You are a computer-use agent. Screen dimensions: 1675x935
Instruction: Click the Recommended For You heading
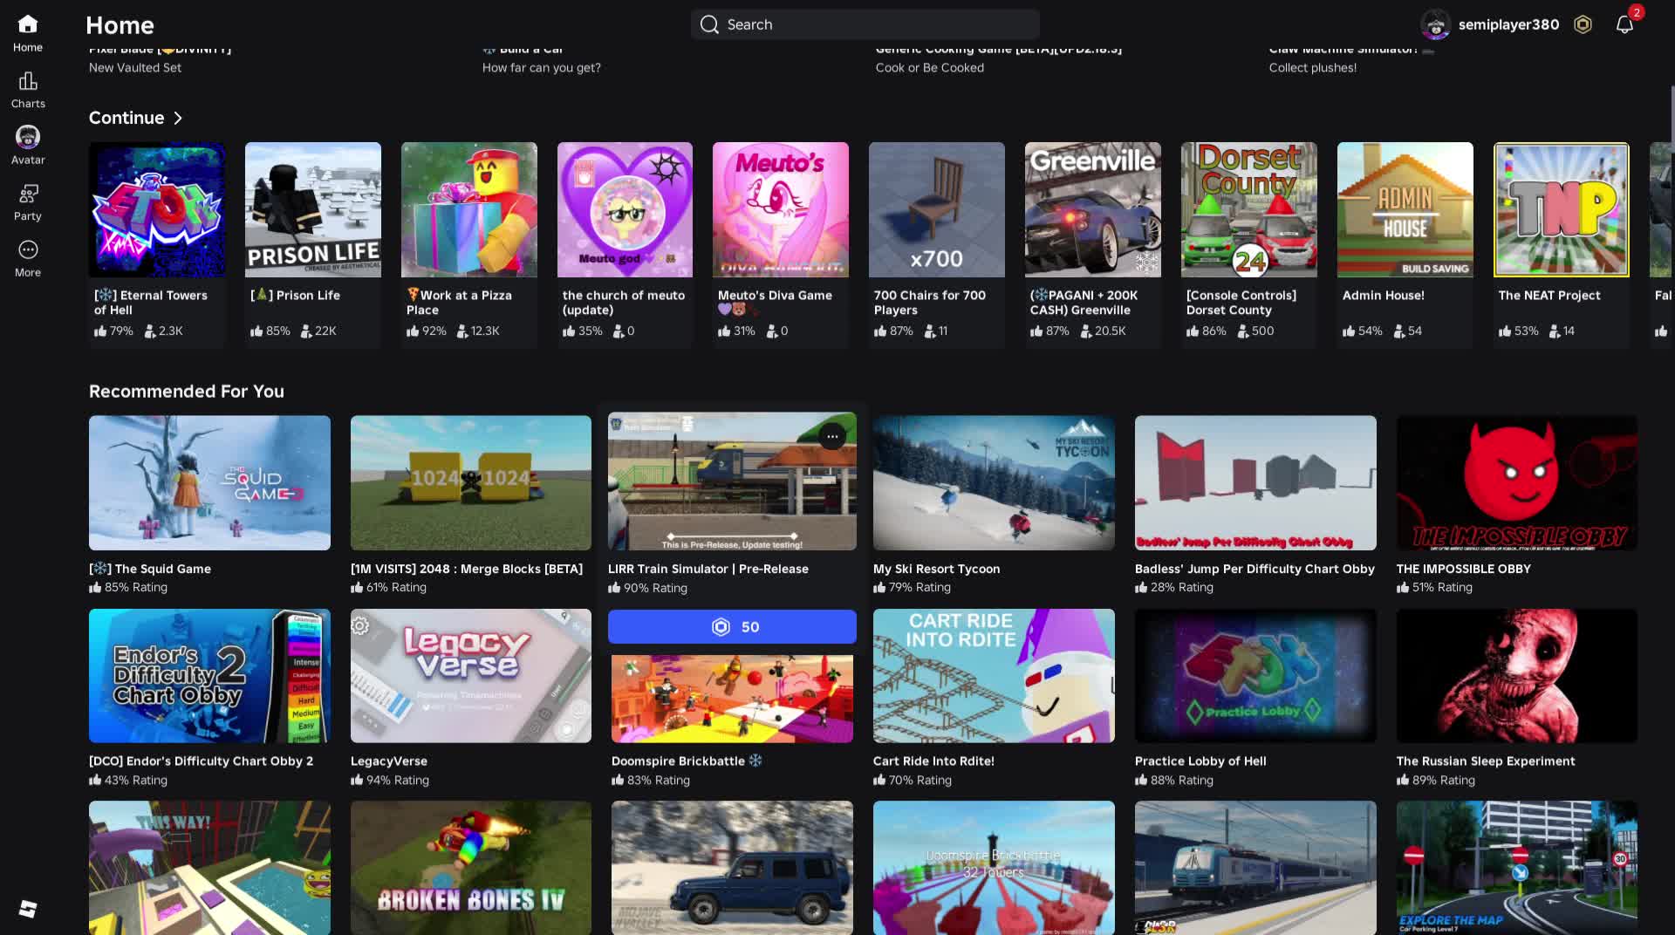click(187, 392)
